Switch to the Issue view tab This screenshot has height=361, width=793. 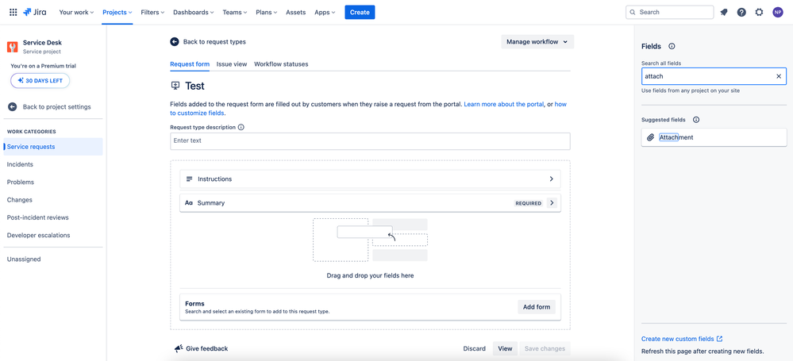[232, 64]
